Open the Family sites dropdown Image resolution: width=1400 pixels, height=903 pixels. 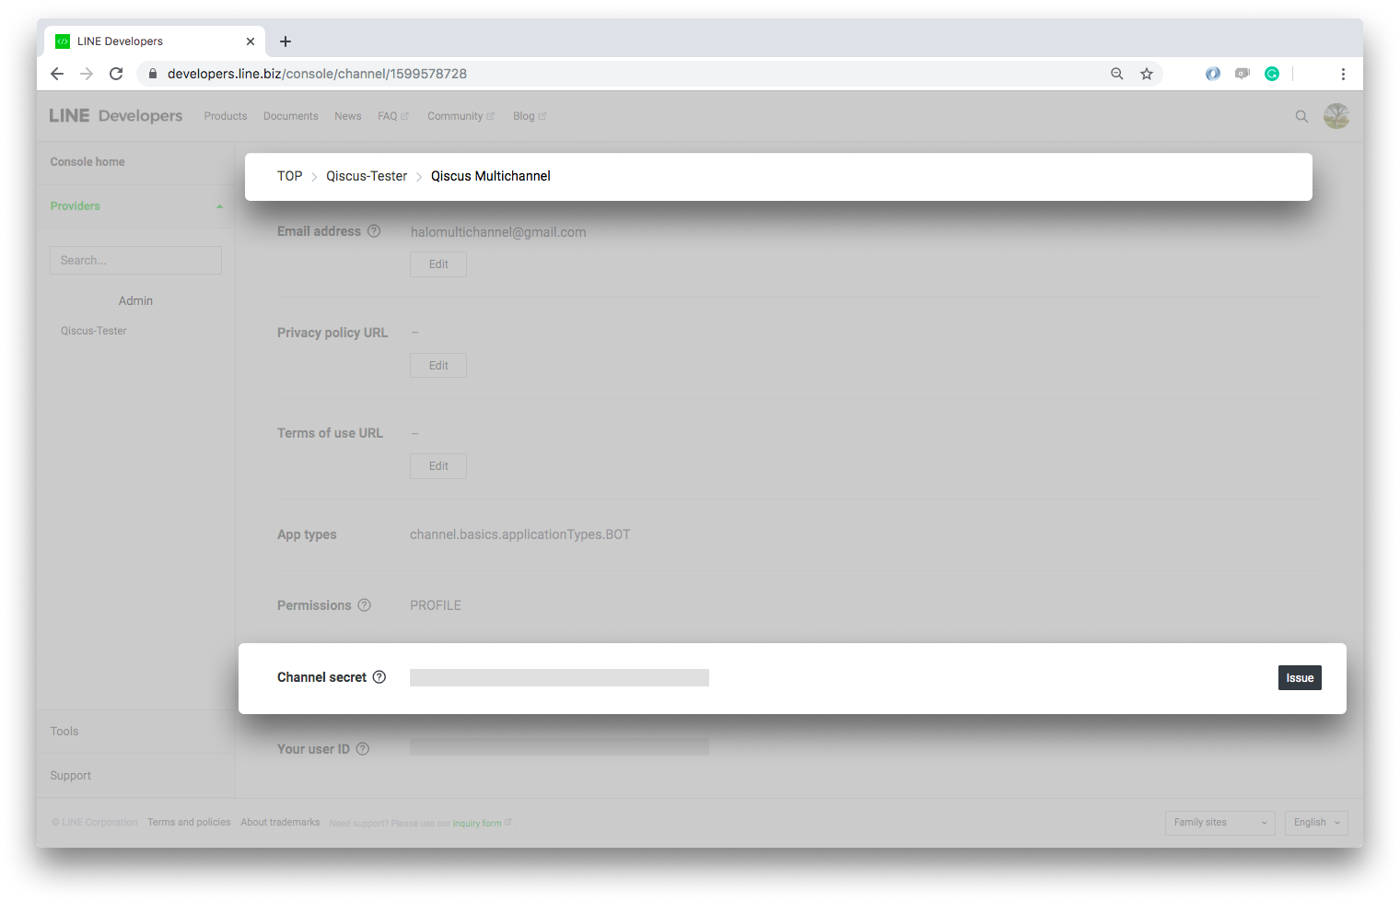1220,823
